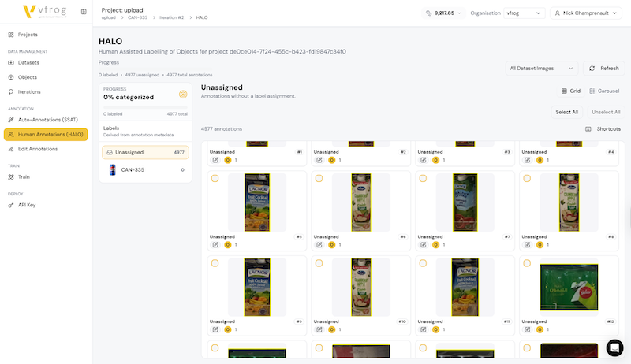This screenshot has height=364, width=631.
Task: Select checkbox on annotation #5 card
Action: (215, 178)
